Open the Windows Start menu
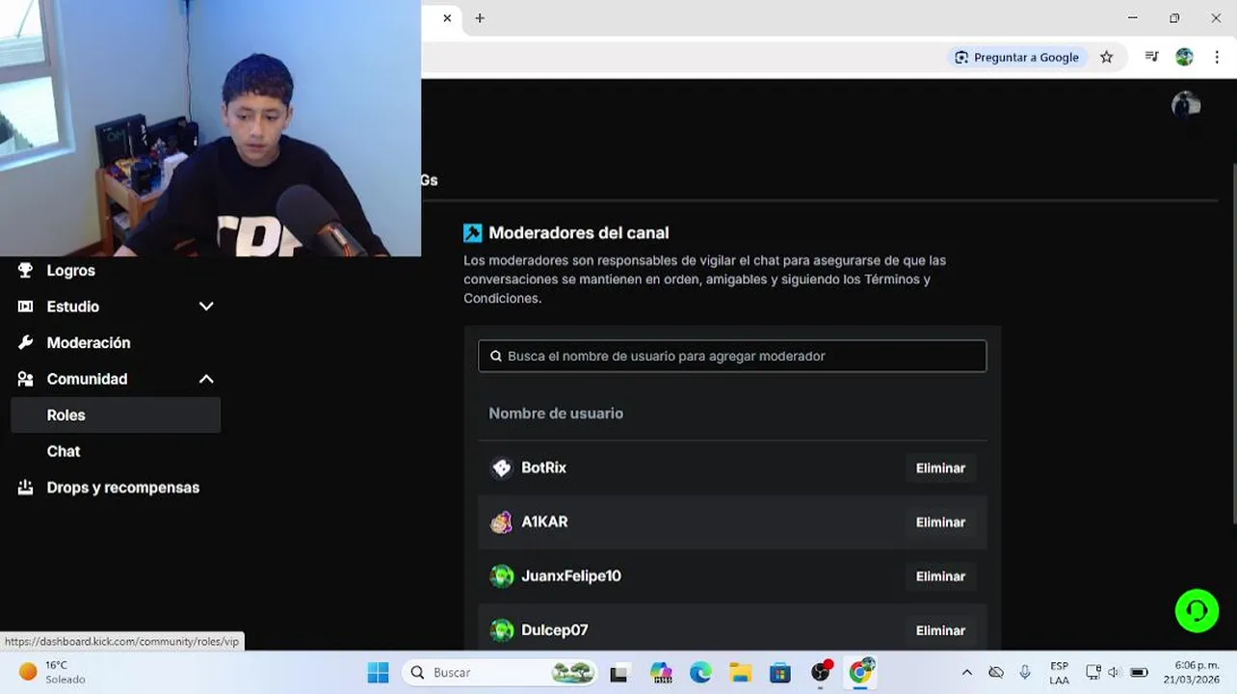This screenshot has width=1237, height=694. point(378,673)
